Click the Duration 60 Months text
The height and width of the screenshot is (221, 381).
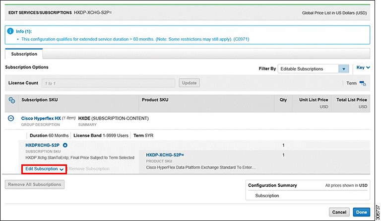[49, 136]
